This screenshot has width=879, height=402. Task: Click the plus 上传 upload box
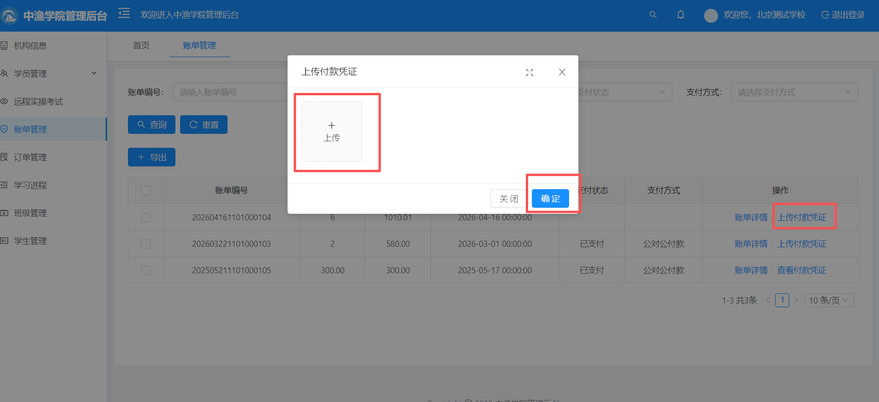[332, 132]
